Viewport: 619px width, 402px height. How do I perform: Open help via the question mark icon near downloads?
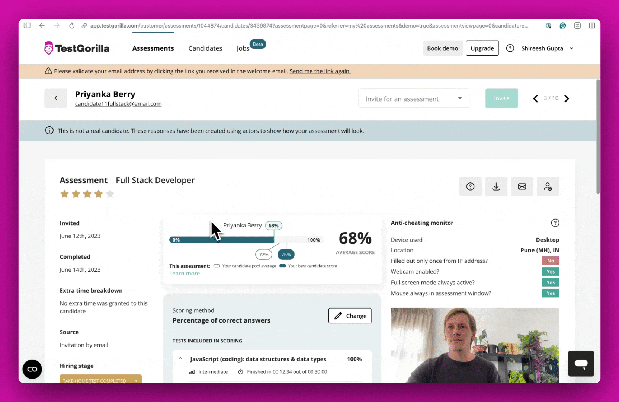(x=470, y=186)
